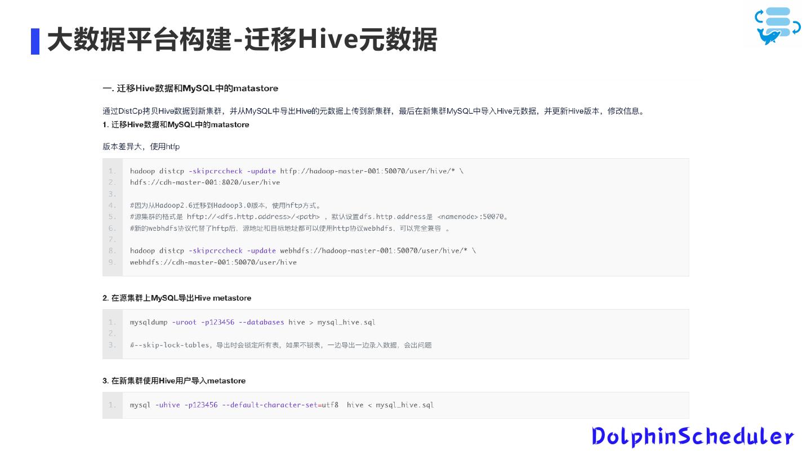Click the "-uroot" option in mysqldump line
Viewport: 811px width, 456px height.
[184, 322]
